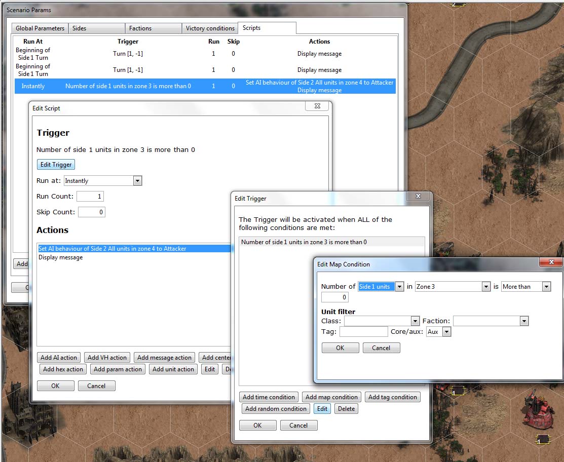Open the Core/aux dropdown
The height and width of the screenshot is (462, 564).
point(446,332)
